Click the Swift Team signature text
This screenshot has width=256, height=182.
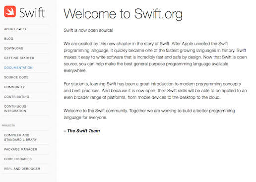tap(82, 131)
